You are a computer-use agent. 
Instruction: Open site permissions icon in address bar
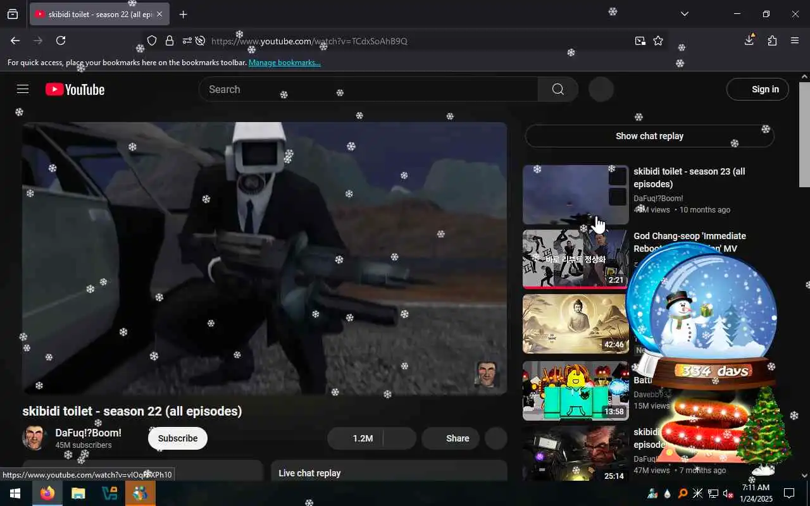[x=187, y=40]
